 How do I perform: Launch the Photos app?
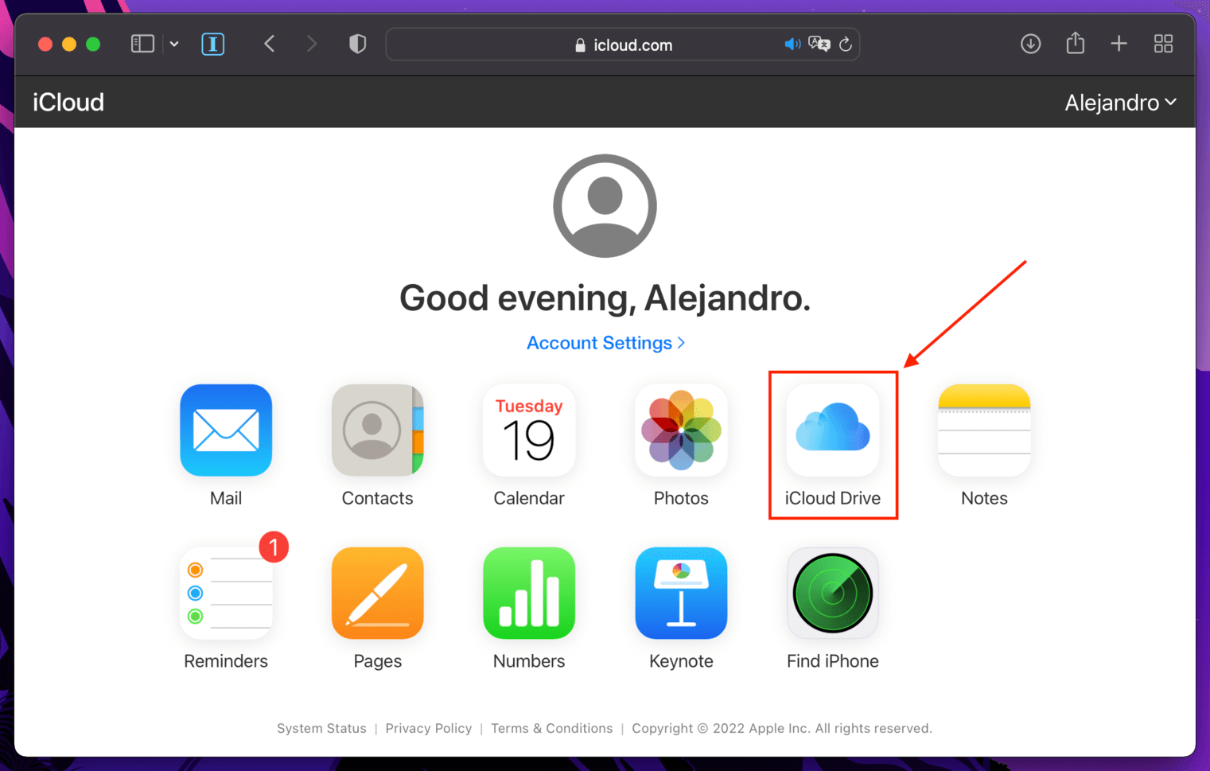pos(681,430)
